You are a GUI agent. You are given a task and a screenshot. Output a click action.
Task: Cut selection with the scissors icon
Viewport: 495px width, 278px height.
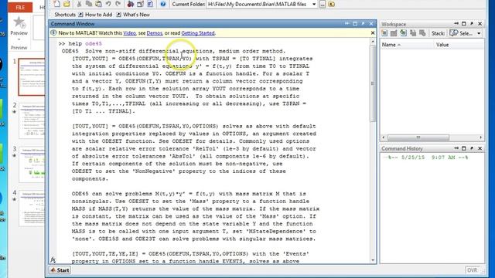click(79, 4)
